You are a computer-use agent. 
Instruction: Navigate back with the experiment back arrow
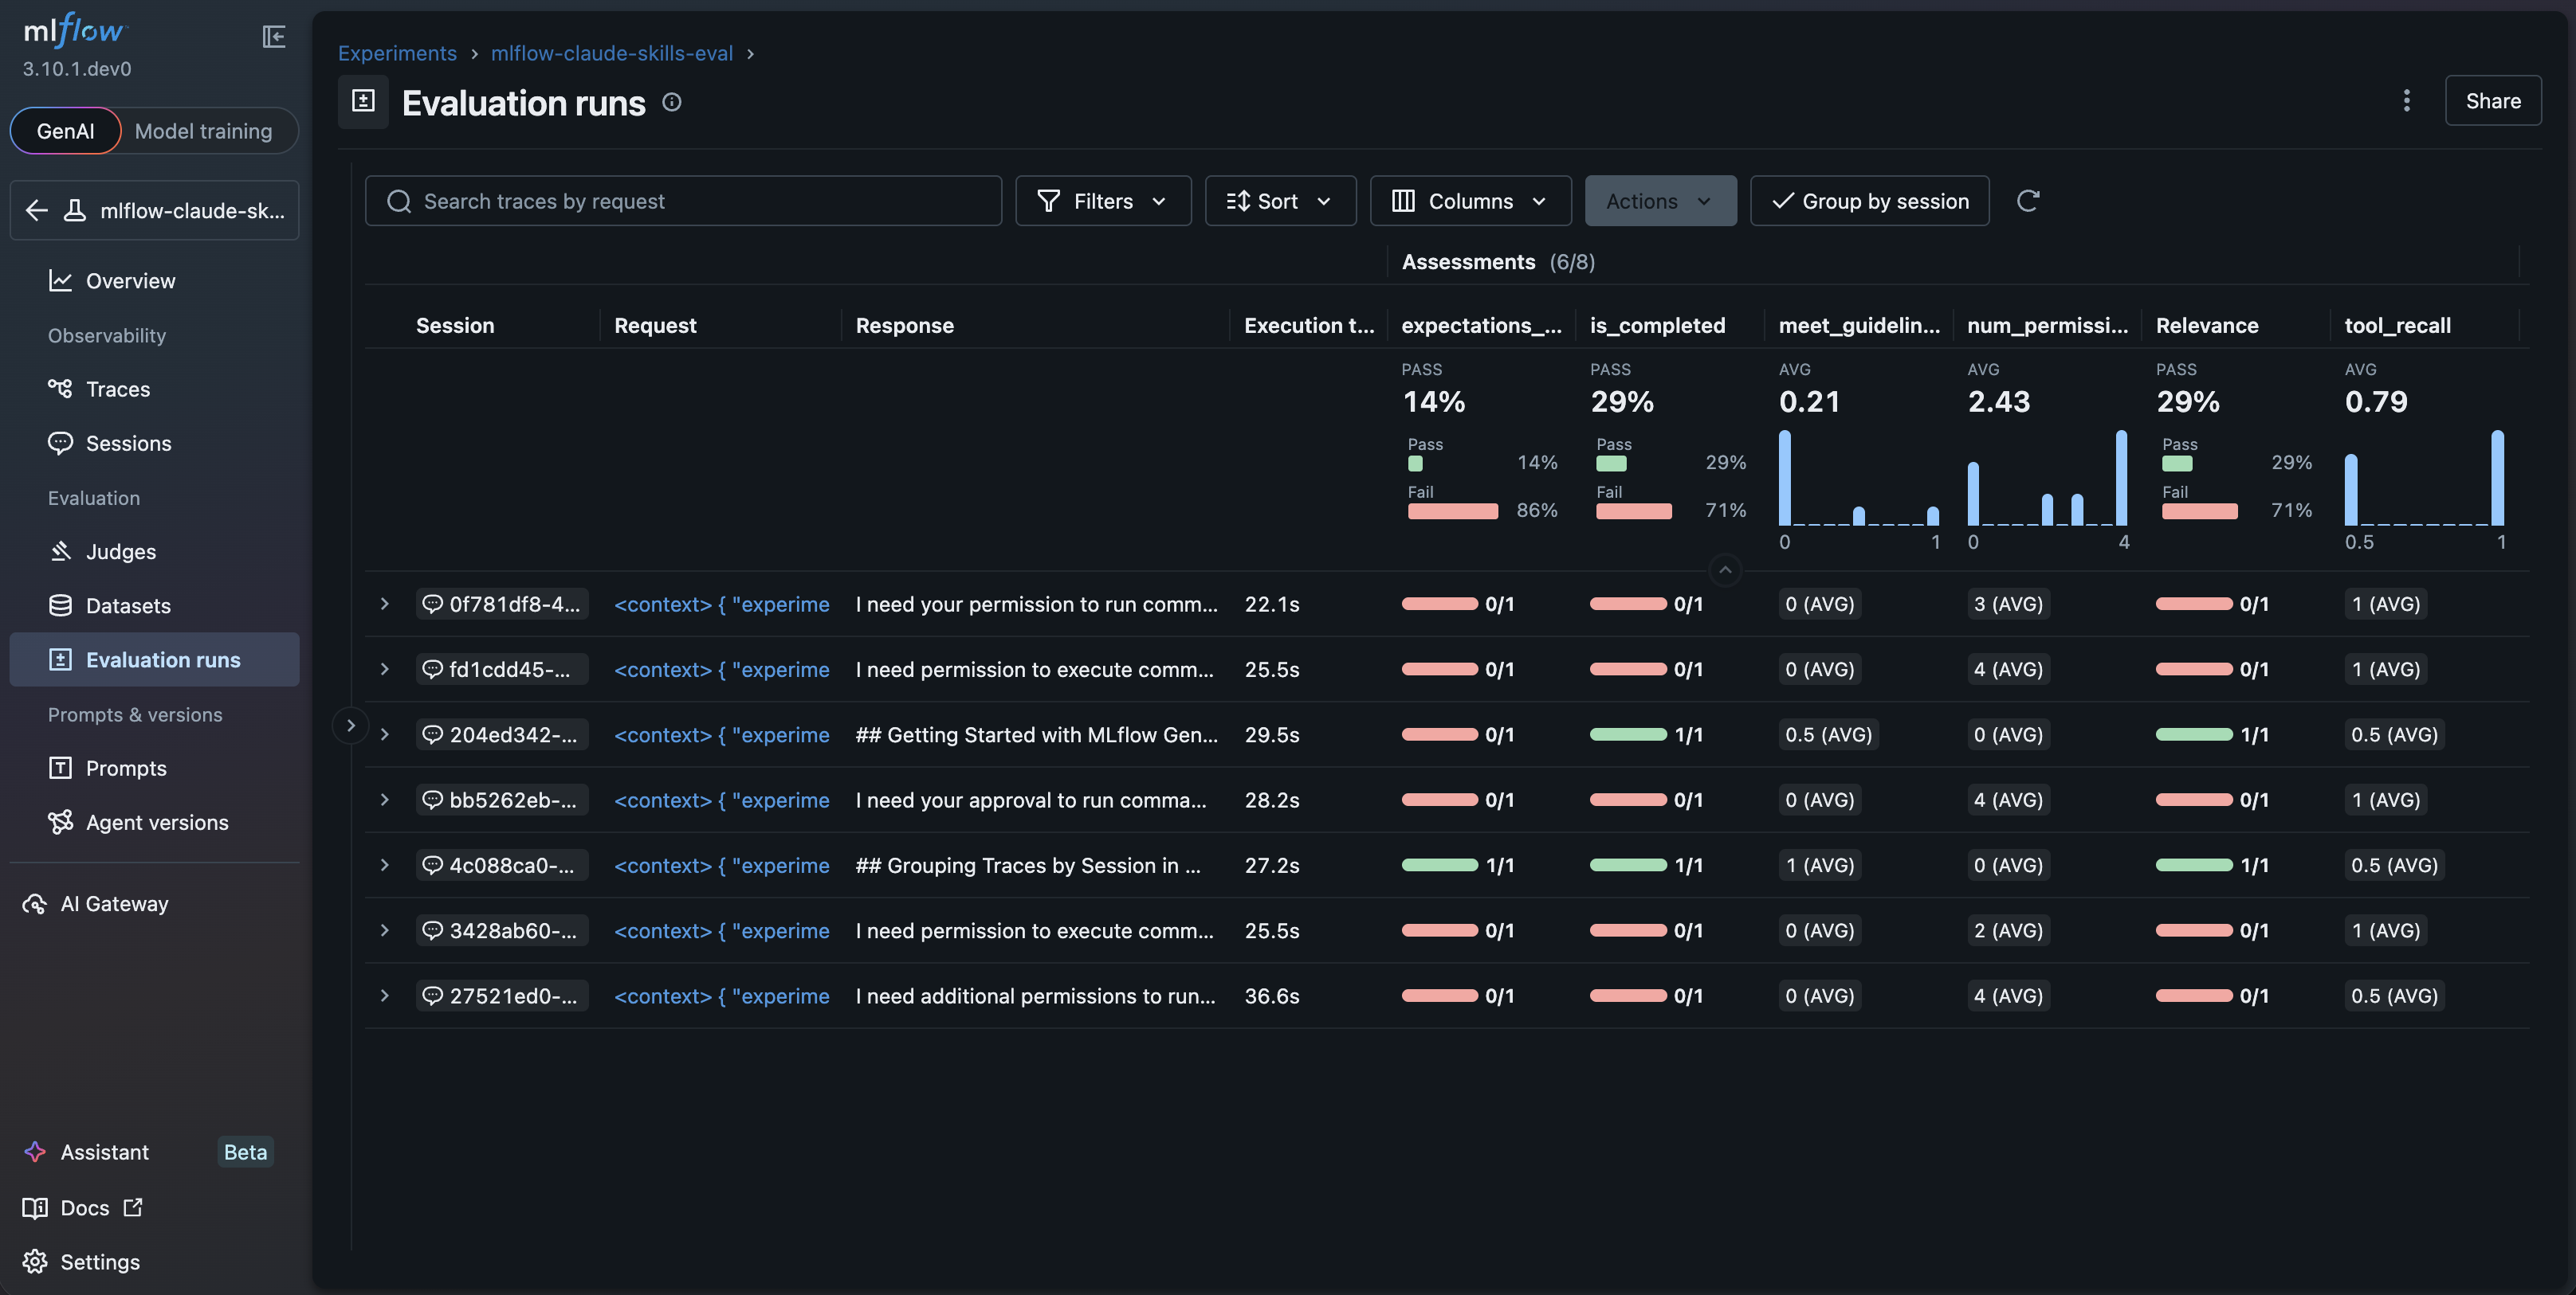(x=36, y=209)
